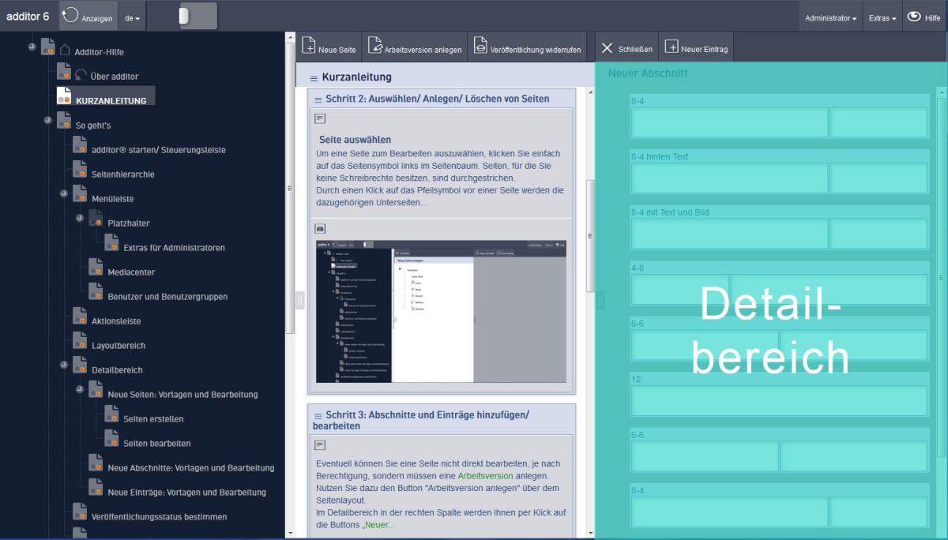This screenshot has width=948, height=540.
Task: Click the home icon beside Additor-Hilfe
Action: (65, 51)
